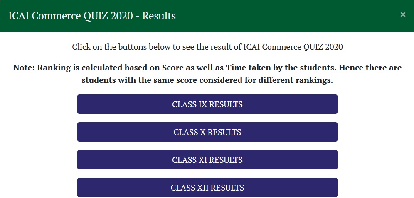Screen dimensions: 414x198
Task: Click the word 'Results' in header title
Action: [159, 16]
